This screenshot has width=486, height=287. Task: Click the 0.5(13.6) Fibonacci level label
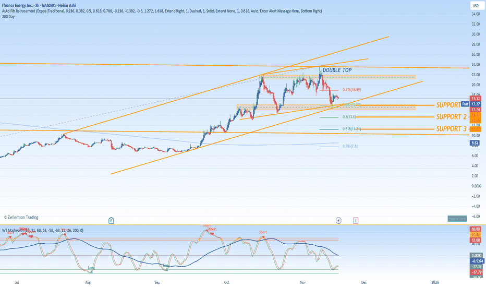click(x=349, y=117)
